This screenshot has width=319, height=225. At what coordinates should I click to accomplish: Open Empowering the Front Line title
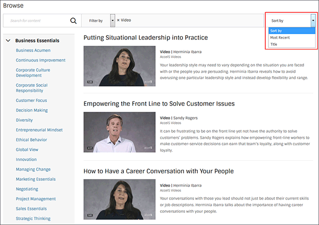(159, 104)
